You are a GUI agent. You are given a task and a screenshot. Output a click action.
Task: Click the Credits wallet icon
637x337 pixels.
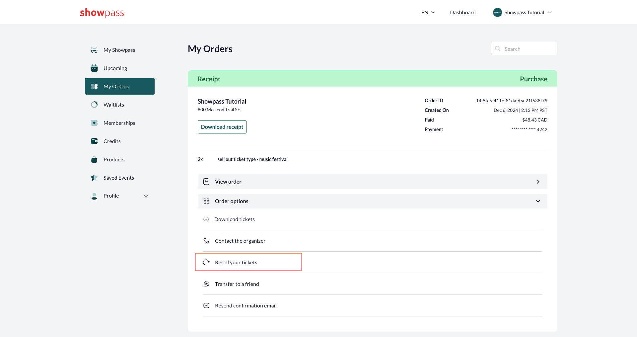94,141
